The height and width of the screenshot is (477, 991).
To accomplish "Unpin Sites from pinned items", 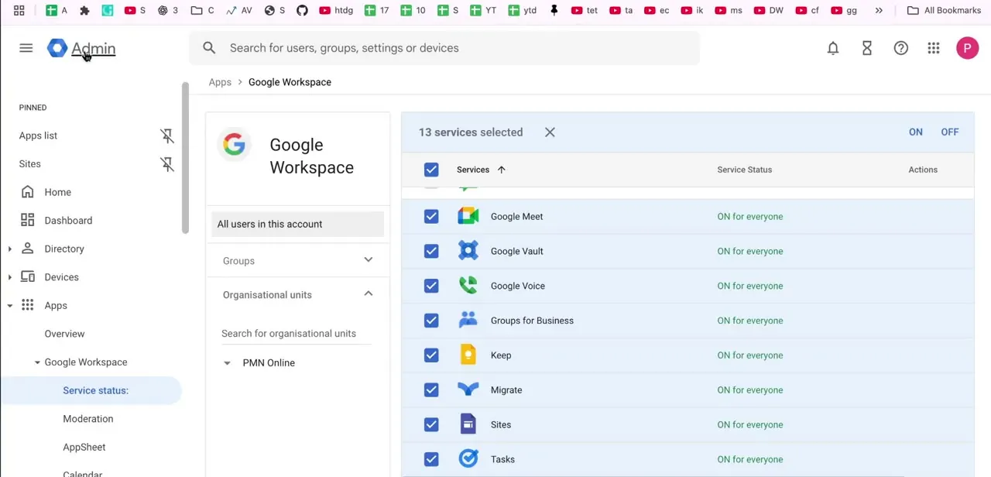I will pos(167,164).
